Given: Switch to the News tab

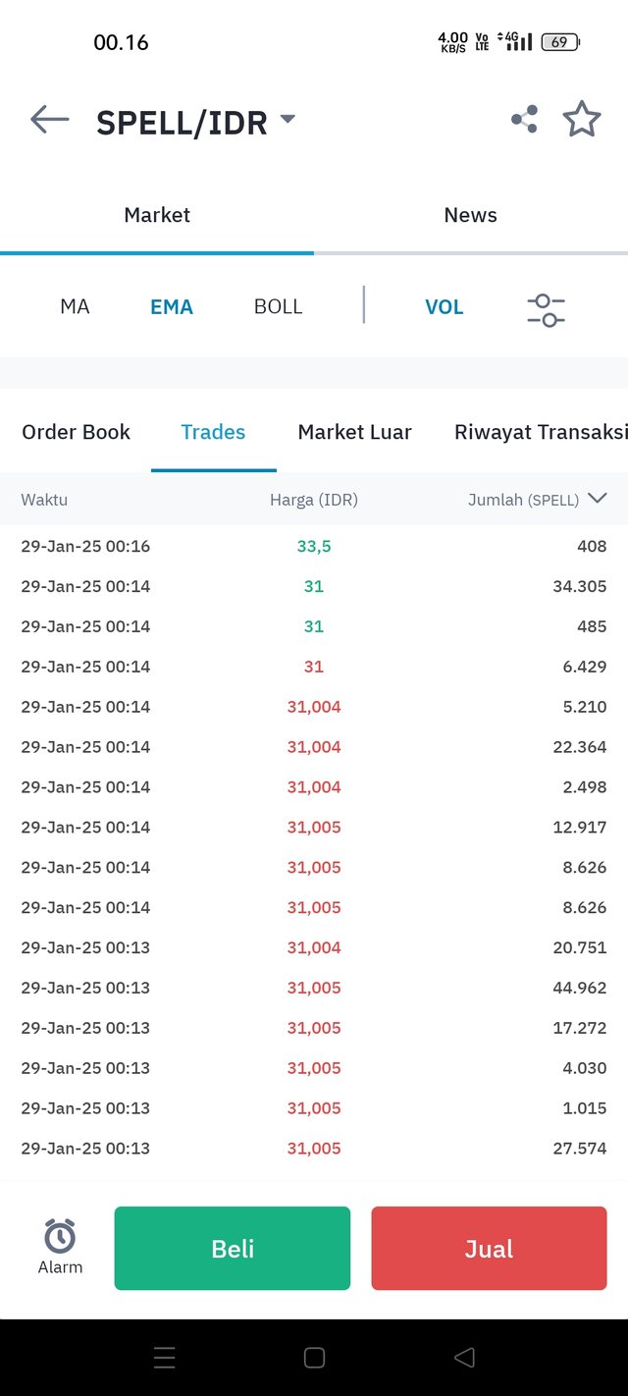Looking at the screenshot, I should 471,215.
